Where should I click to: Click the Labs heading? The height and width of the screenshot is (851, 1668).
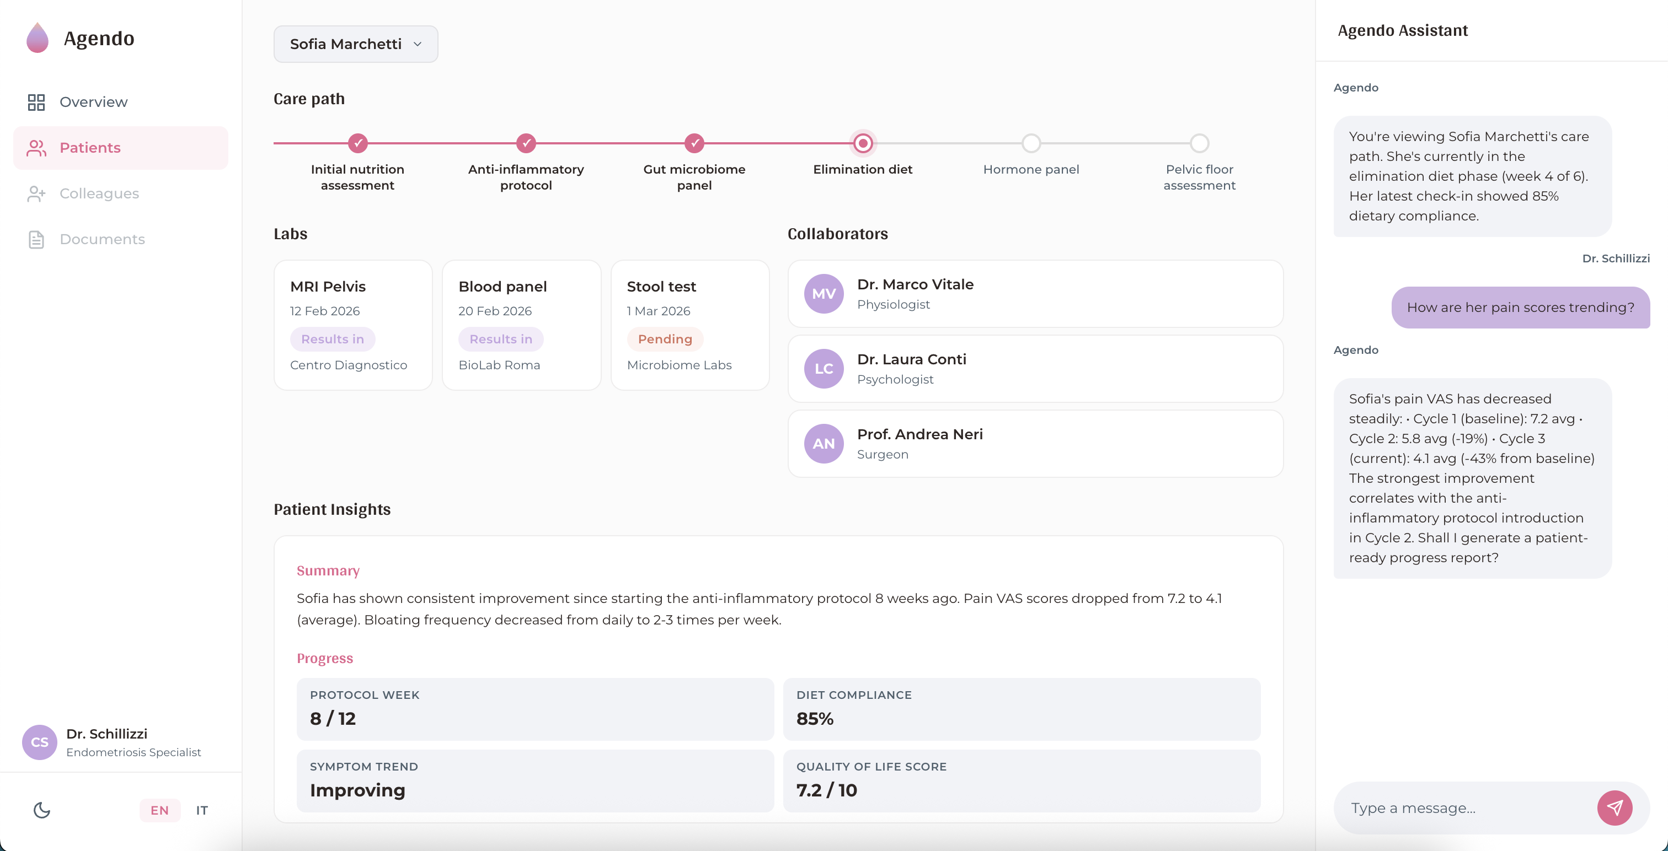click(x=290, y=234)
